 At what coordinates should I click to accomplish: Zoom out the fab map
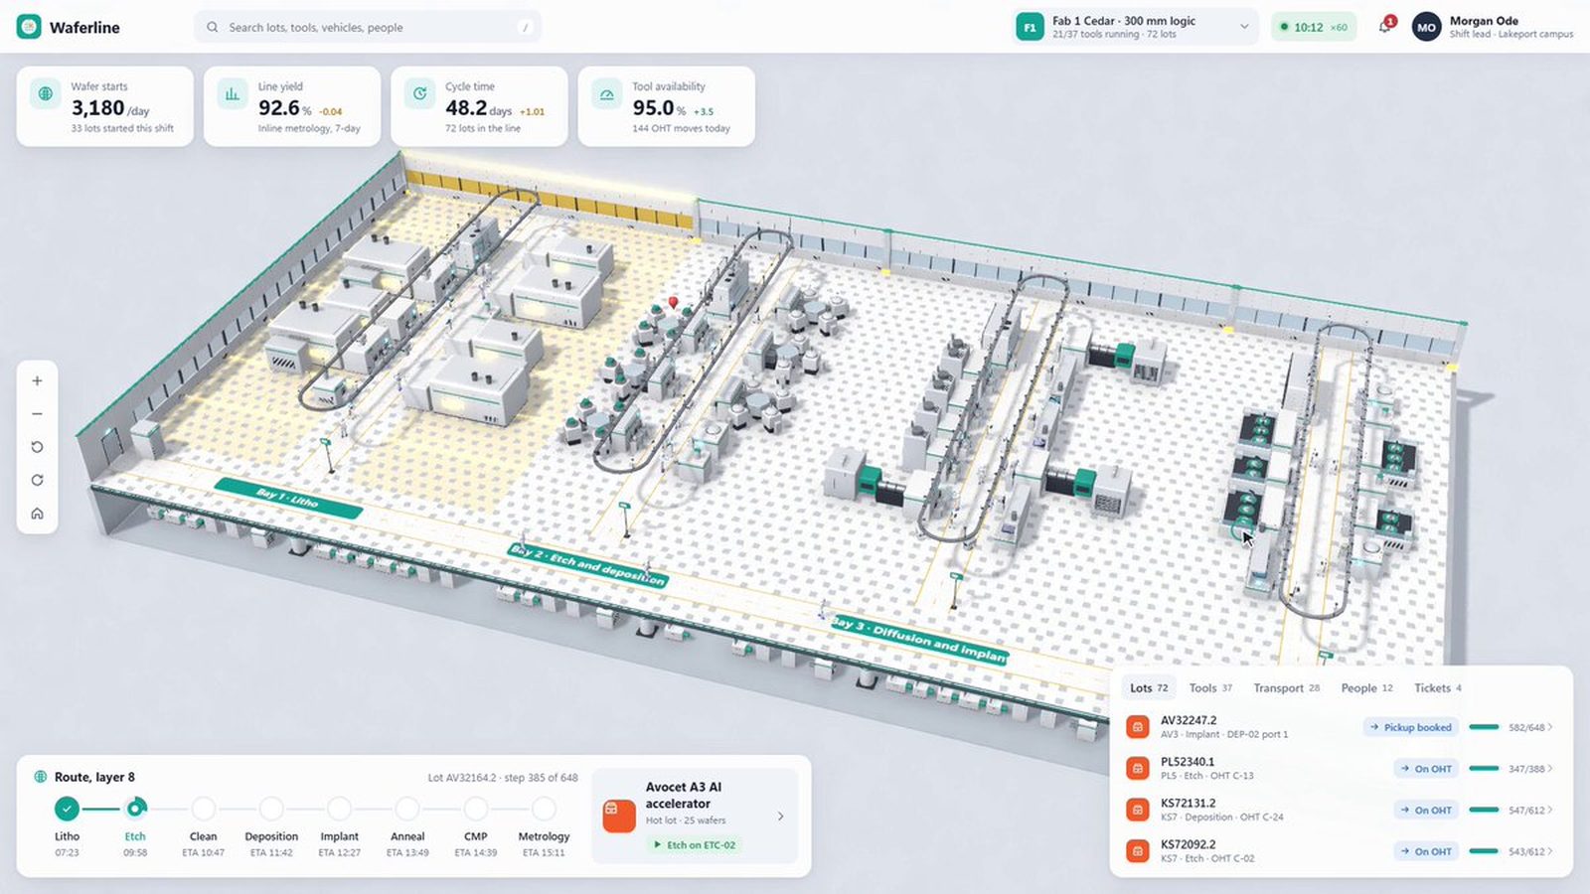[x=37, y=414]
